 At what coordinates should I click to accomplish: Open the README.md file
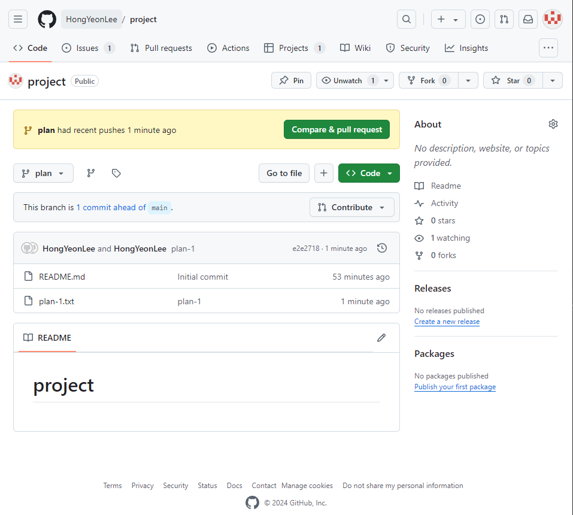point(62,277)
